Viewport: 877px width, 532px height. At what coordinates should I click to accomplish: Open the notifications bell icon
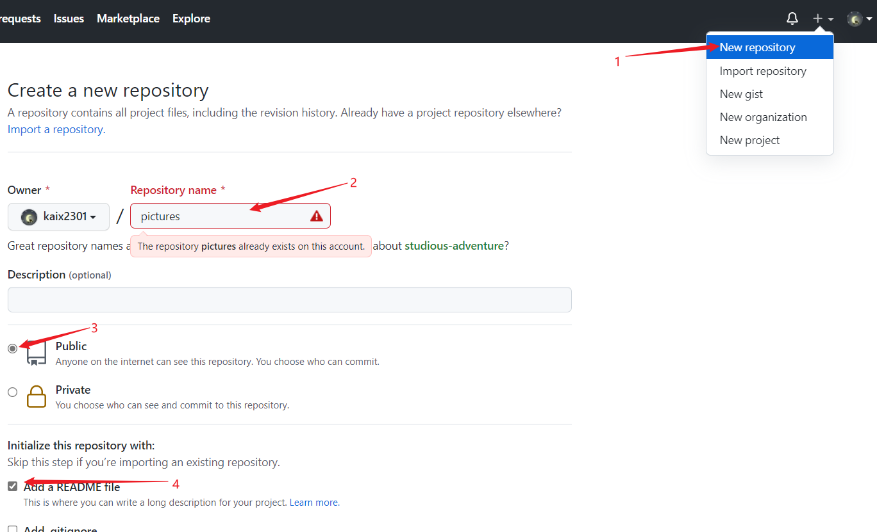click(792, 19)
